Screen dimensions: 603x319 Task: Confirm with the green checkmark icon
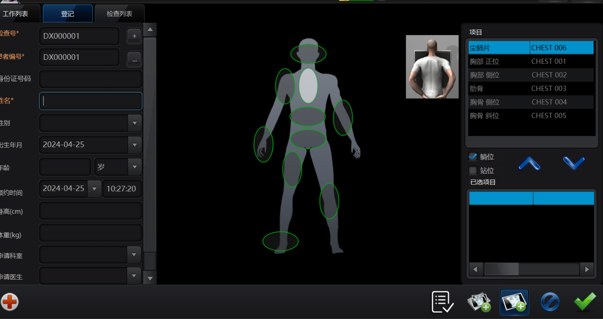(x=585, y=302)
